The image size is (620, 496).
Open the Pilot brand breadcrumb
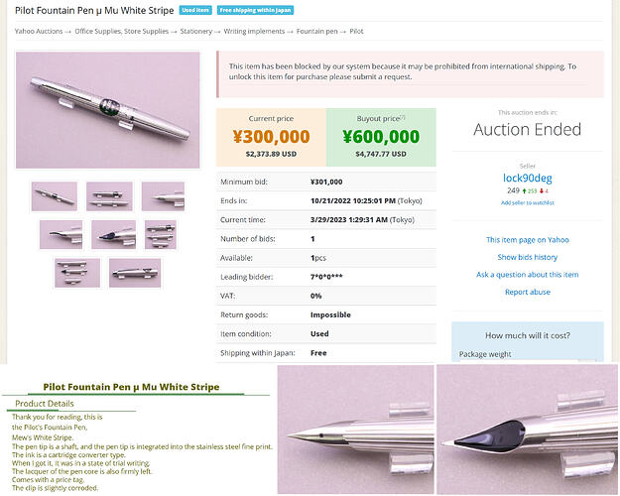[356, 31]
